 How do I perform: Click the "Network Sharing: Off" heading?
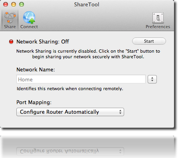(x=43, y=41)
